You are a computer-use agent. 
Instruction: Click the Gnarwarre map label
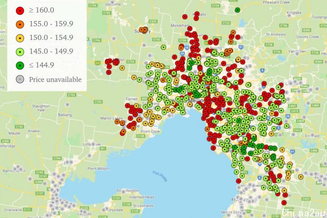[x=13, y=210]
